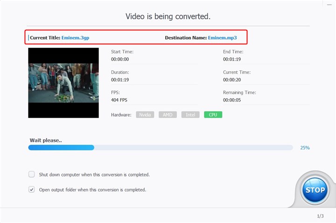
Task: Click the conversion progress bar
Action: pyautogui.click(x=161, y=148)
